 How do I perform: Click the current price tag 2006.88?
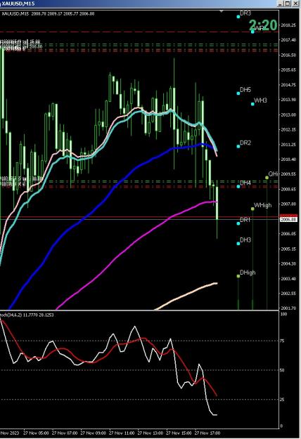pos(288,219)
